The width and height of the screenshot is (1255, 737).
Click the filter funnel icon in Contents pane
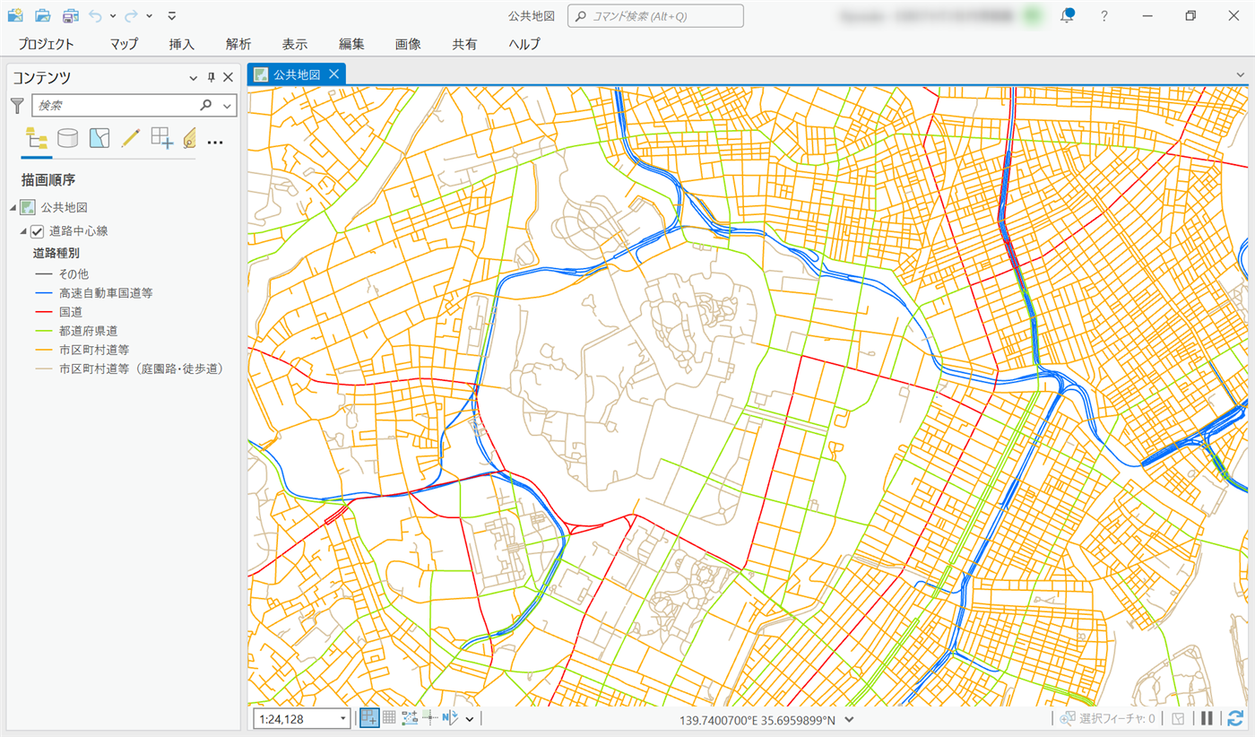click(x=17, y=106)
